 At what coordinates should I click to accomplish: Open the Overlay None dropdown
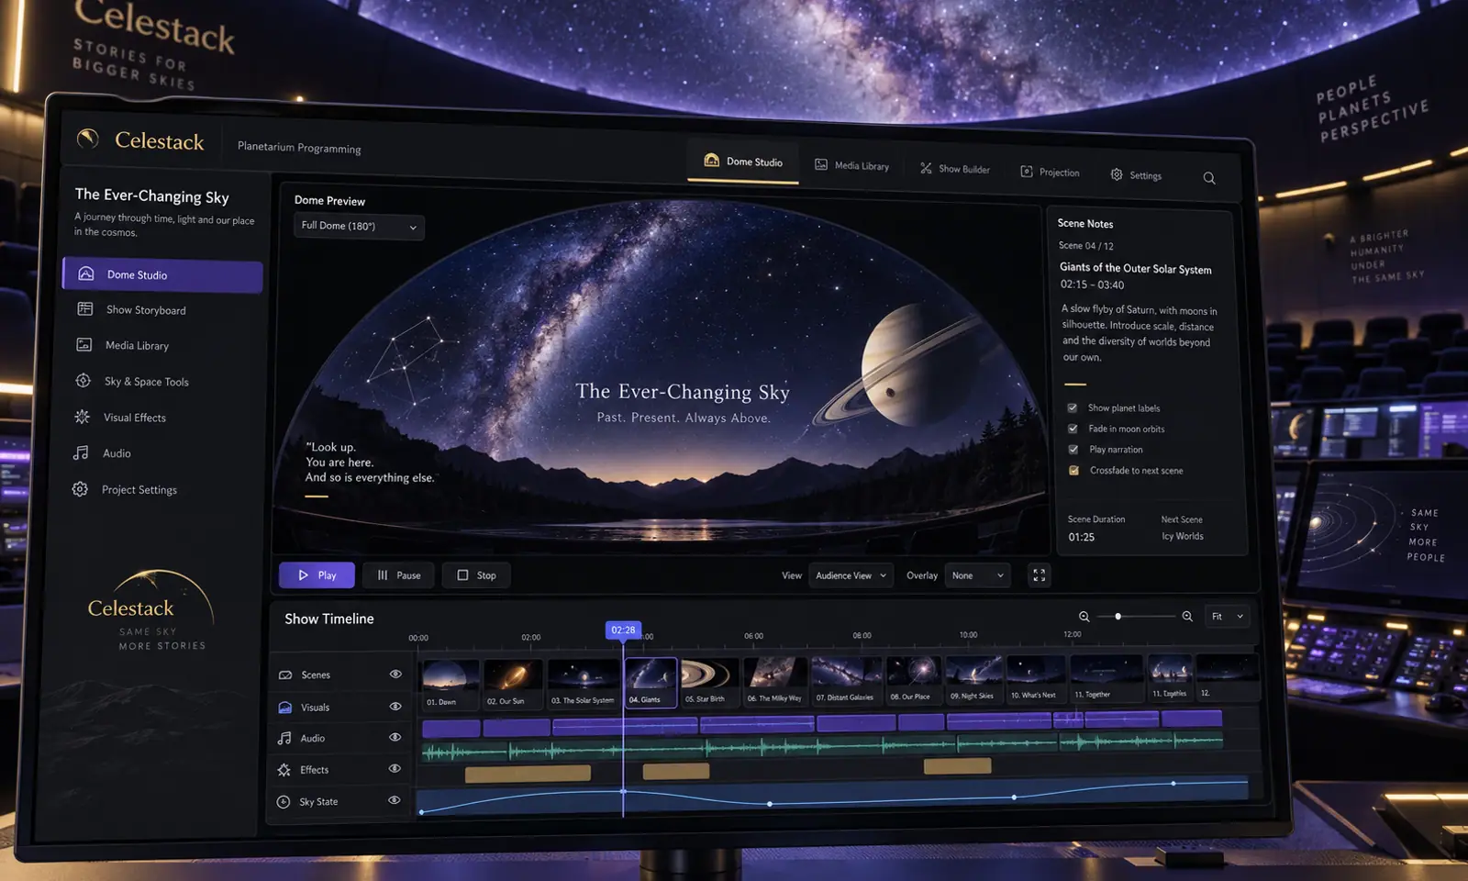(x=978, y=575)
